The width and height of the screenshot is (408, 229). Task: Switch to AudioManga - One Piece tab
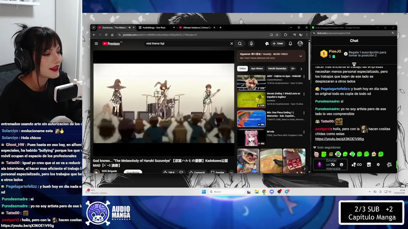point(156,28)
